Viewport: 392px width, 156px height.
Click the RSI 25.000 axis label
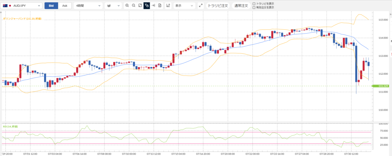(383, 145)
